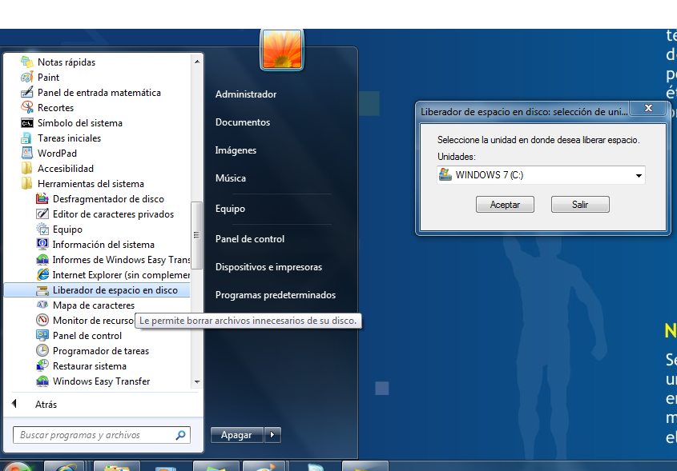Click the Símbolo del sistema icon

click(26, 123)
